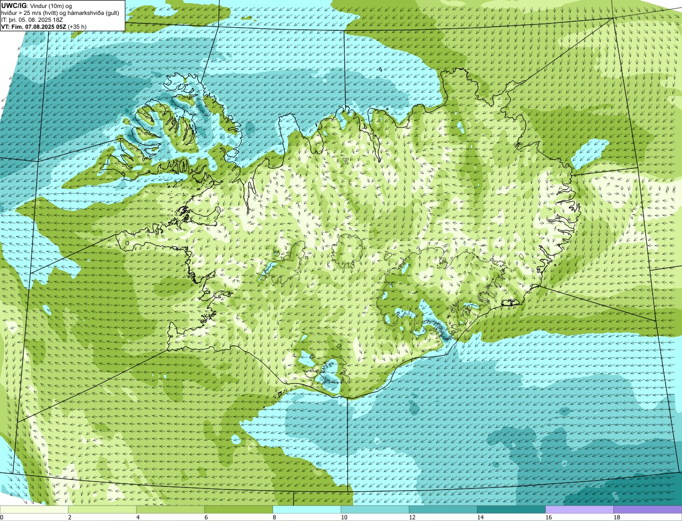Click the '18' label on the color scale
The height and width of the screenshot is (521, 682).
click(616, 517)
